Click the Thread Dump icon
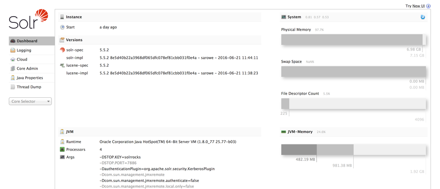Viewport: 440px width, 189px height. point(13,87)
